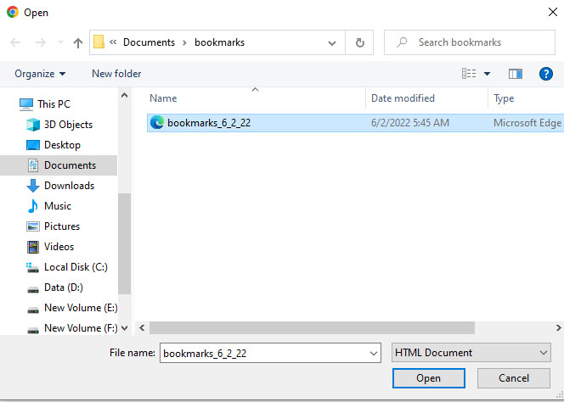Click the Edge icon of bookmarks_6_2_22

[157, 122]
